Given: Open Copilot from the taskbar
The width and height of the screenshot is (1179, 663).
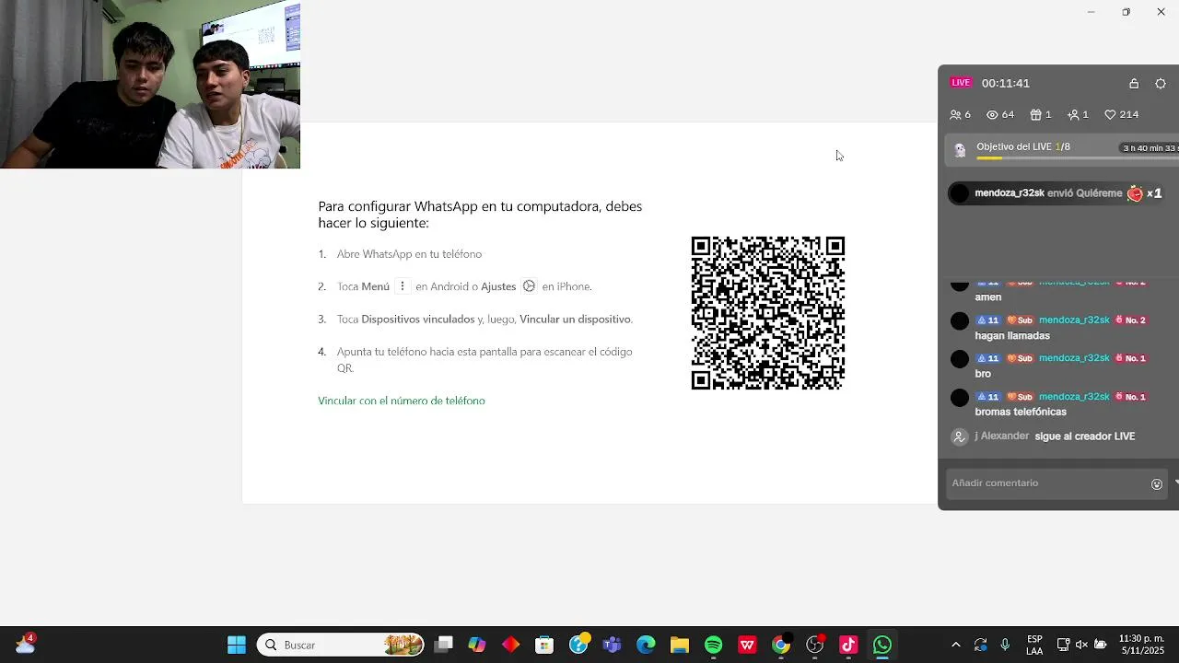Looking at the screenshot, I should (477, 645).
